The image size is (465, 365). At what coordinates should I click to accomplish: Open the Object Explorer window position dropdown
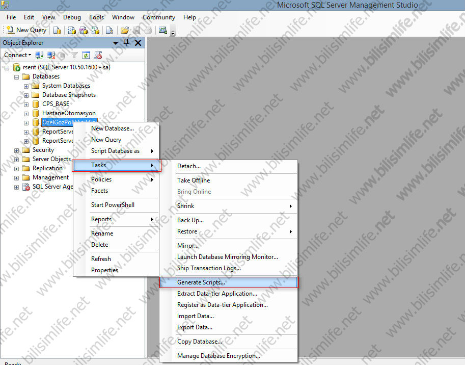tap(116, 43)
